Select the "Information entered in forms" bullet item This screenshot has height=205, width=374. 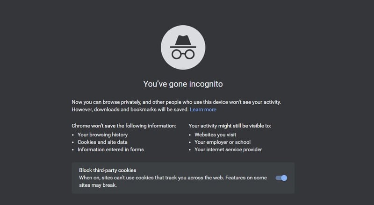pyautogui.click(x=111, y=149)
